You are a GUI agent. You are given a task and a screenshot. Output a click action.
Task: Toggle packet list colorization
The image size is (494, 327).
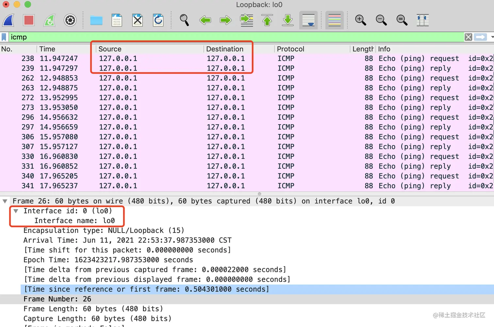pyautogui.click(x=335, y=20)
